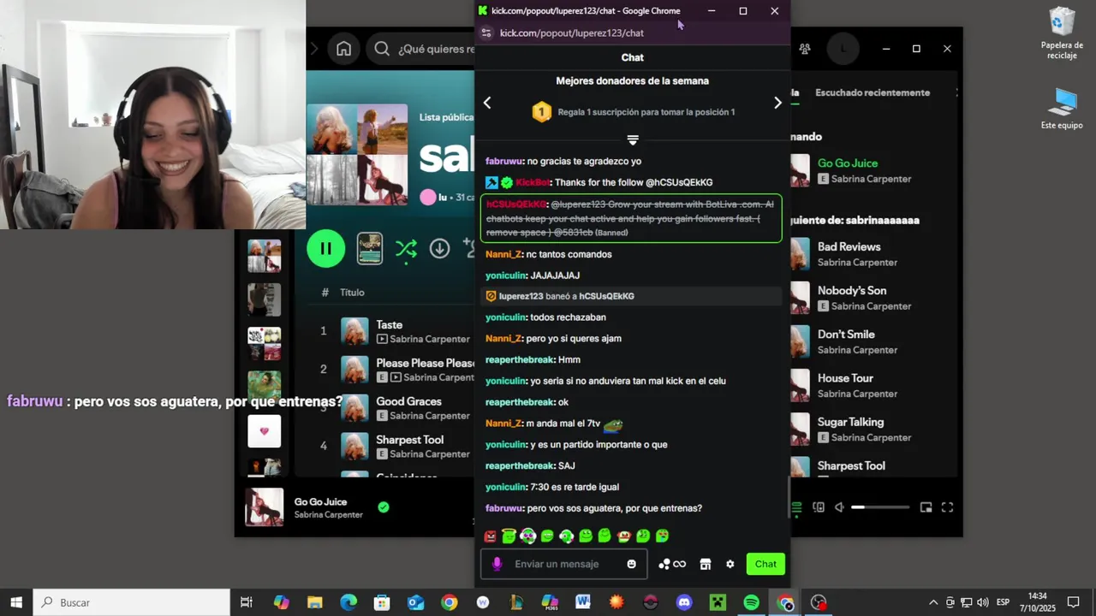Collapse the top donors panel handle

click(632, 139)
